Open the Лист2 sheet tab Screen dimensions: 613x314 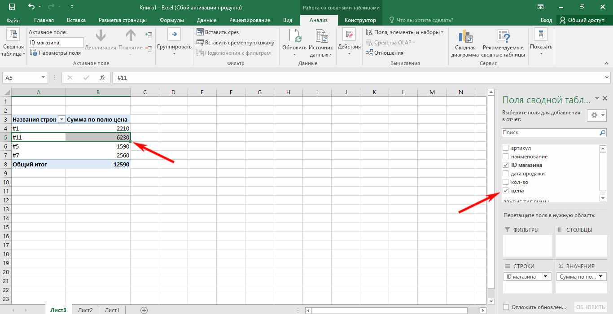coord(85,310)
